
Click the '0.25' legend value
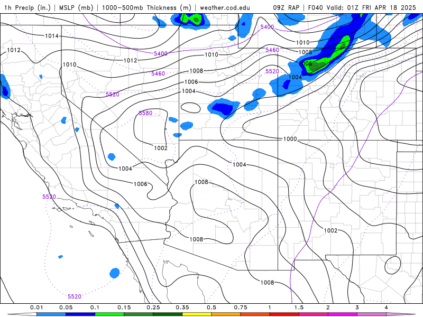click(153, 307)
